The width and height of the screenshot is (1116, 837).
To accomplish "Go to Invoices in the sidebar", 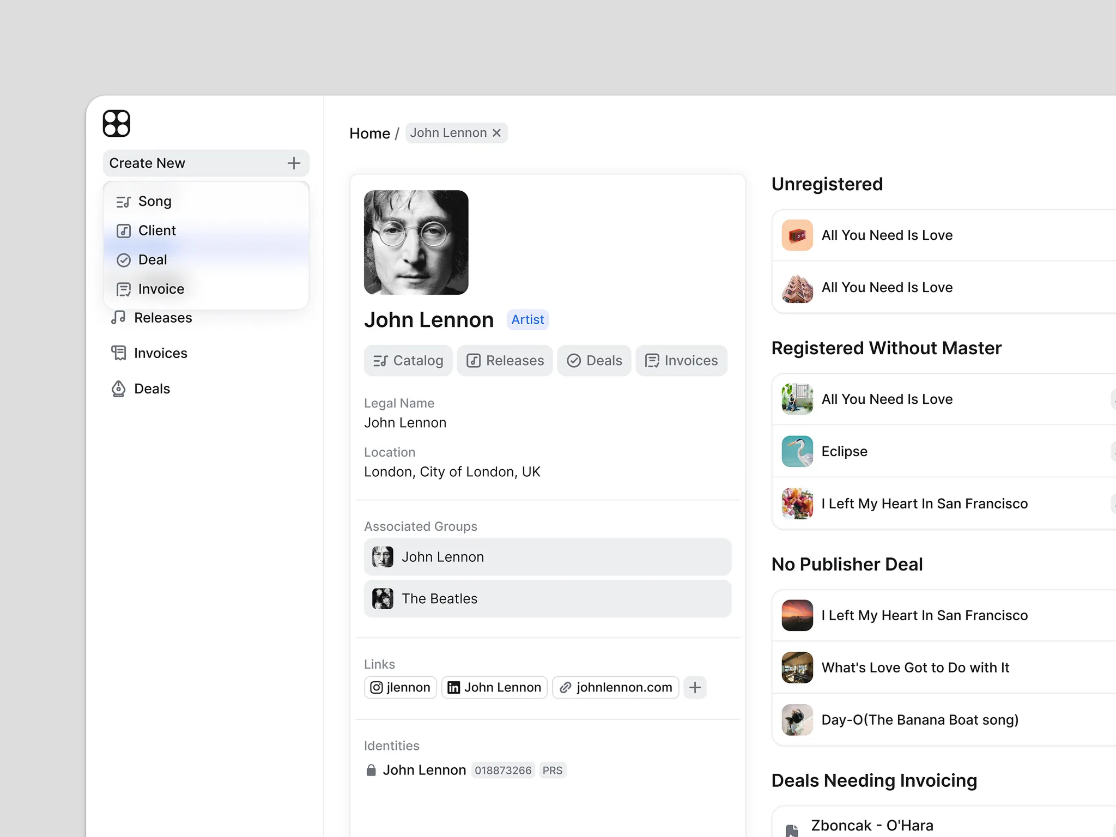I will [x=160, y=353].
